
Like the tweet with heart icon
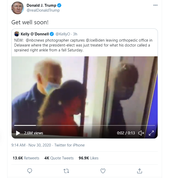point(103,171)
